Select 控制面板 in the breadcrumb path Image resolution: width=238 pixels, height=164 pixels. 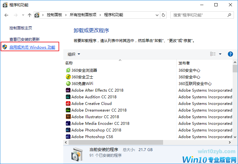pos(54,15)
